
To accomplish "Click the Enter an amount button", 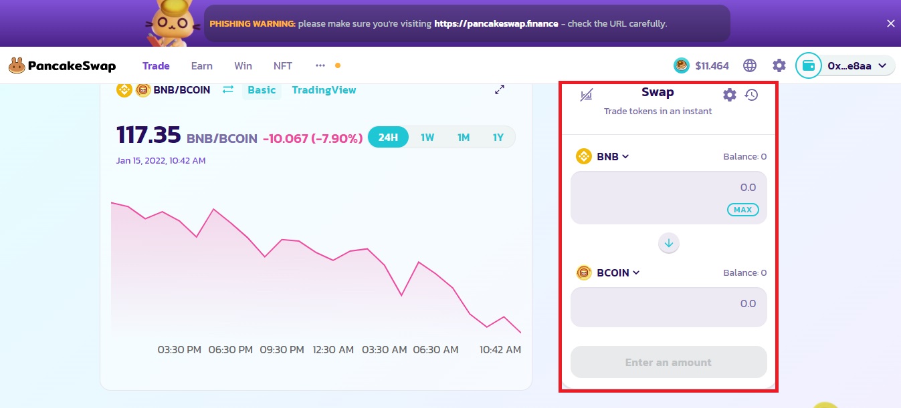I will 668,362.
